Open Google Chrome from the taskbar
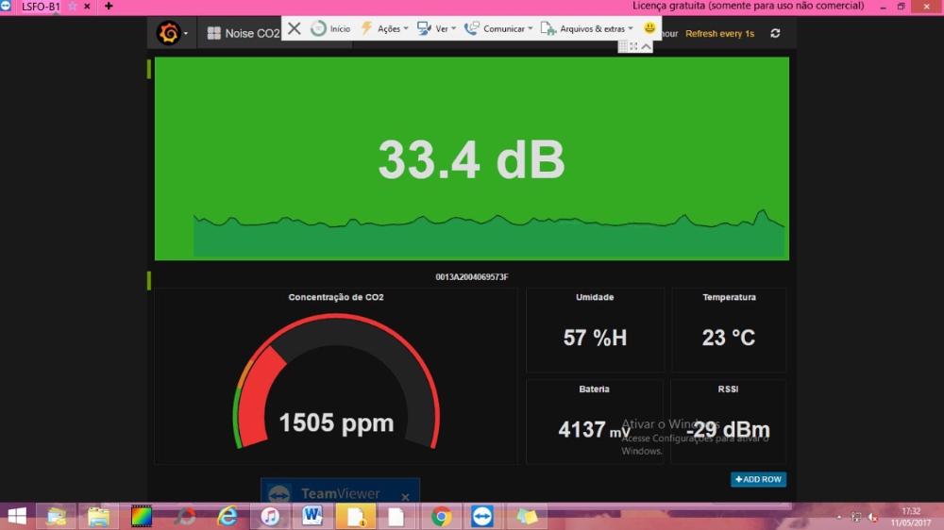 click(441, 516)
